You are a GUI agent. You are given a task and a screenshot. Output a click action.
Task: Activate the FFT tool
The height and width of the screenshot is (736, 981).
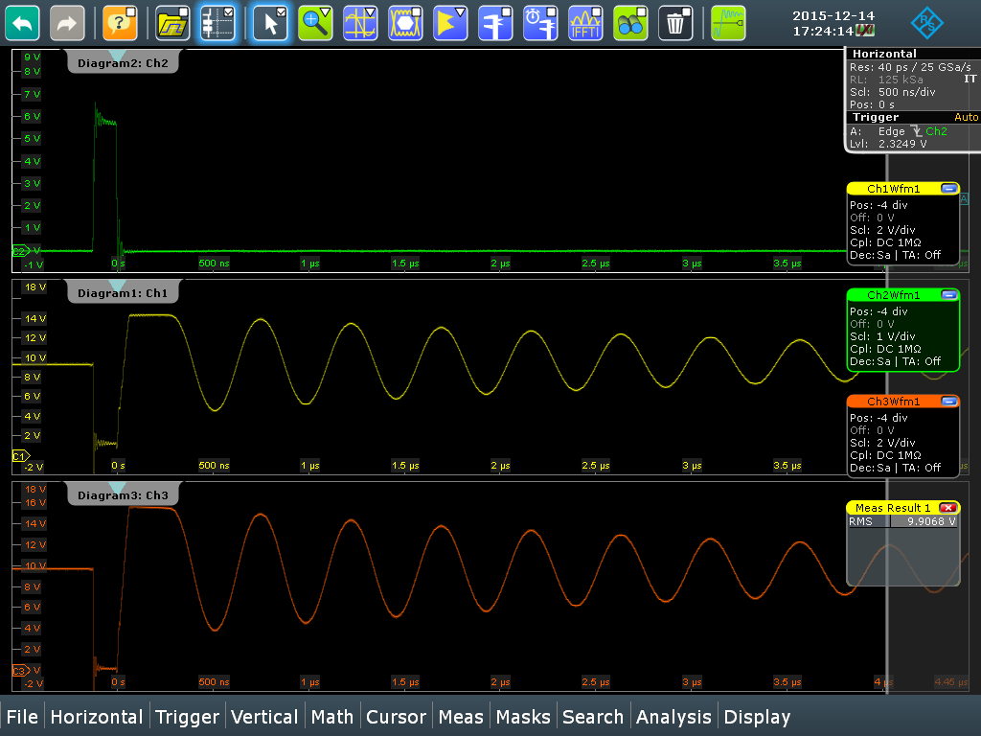tap(585, 23)
